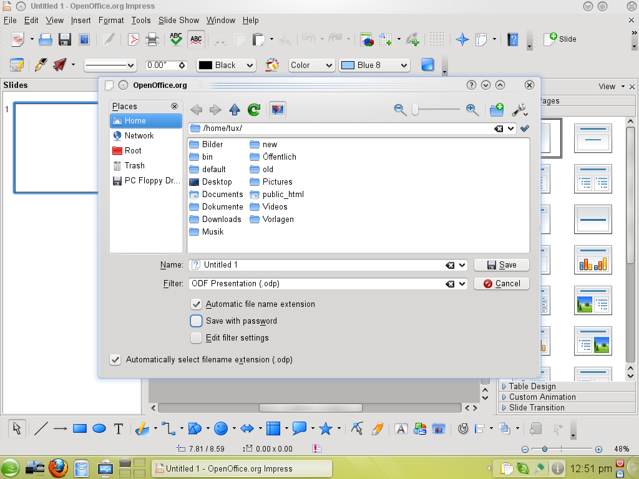Check Automatic file name extension
This screenshot has height=479, width=639.
[x=196, y=304]
